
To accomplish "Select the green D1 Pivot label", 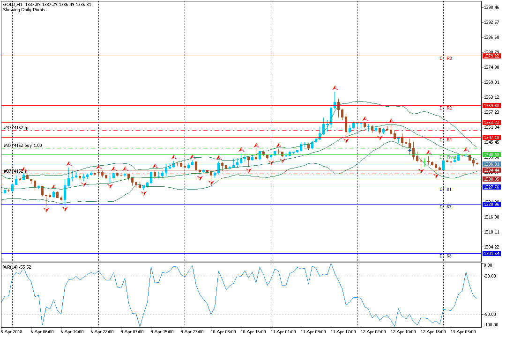I will 448,157.
